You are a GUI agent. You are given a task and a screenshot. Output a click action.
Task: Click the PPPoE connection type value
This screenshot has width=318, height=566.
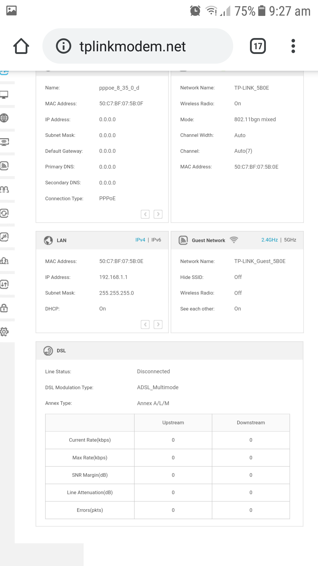tap(107, 198)
